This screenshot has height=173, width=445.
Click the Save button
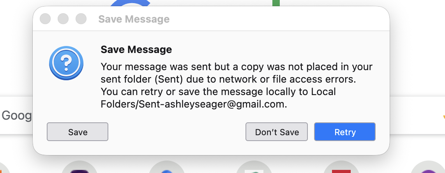coord(78,132)
